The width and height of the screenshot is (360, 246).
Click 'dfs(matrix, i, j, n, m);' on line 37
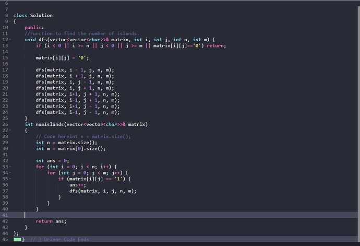tap(103, 191)
